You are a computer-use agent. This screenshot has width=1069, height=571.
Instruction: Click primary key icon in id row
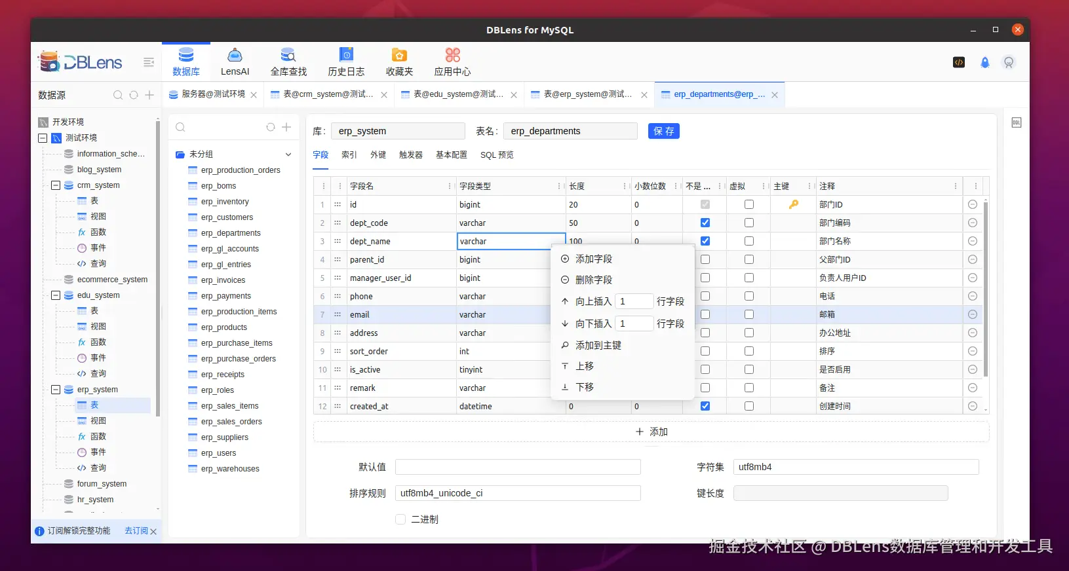point(793,204)
